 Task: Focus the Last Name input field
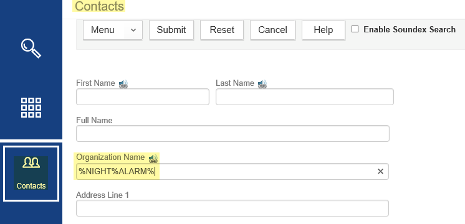[305, 97]
